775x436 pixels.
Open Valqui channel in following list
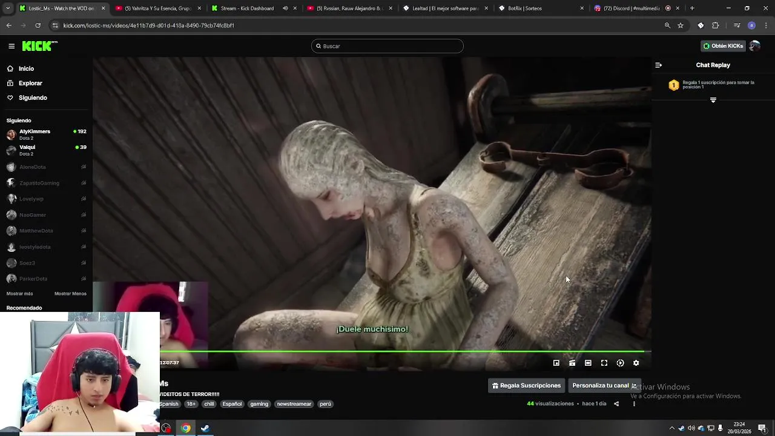point(46,150)
